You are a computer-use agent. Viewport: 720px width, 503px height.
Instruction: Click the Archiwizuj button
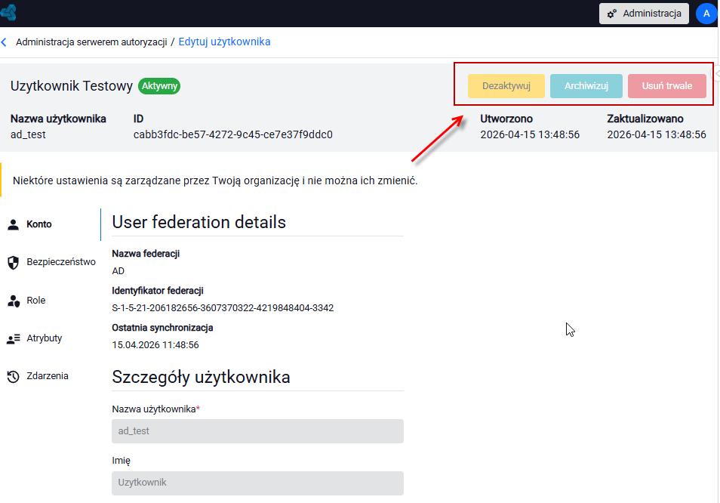point(586,86)
